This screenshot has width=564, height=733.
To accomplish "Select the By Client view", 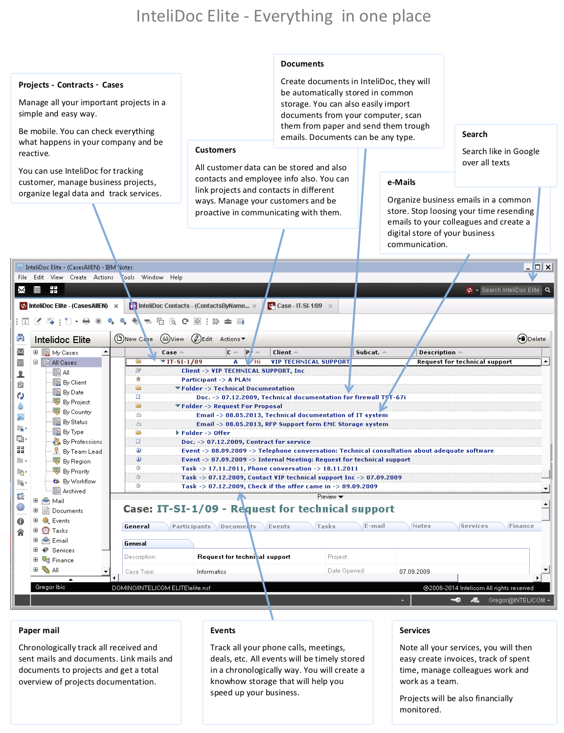I will pos(74,382).
